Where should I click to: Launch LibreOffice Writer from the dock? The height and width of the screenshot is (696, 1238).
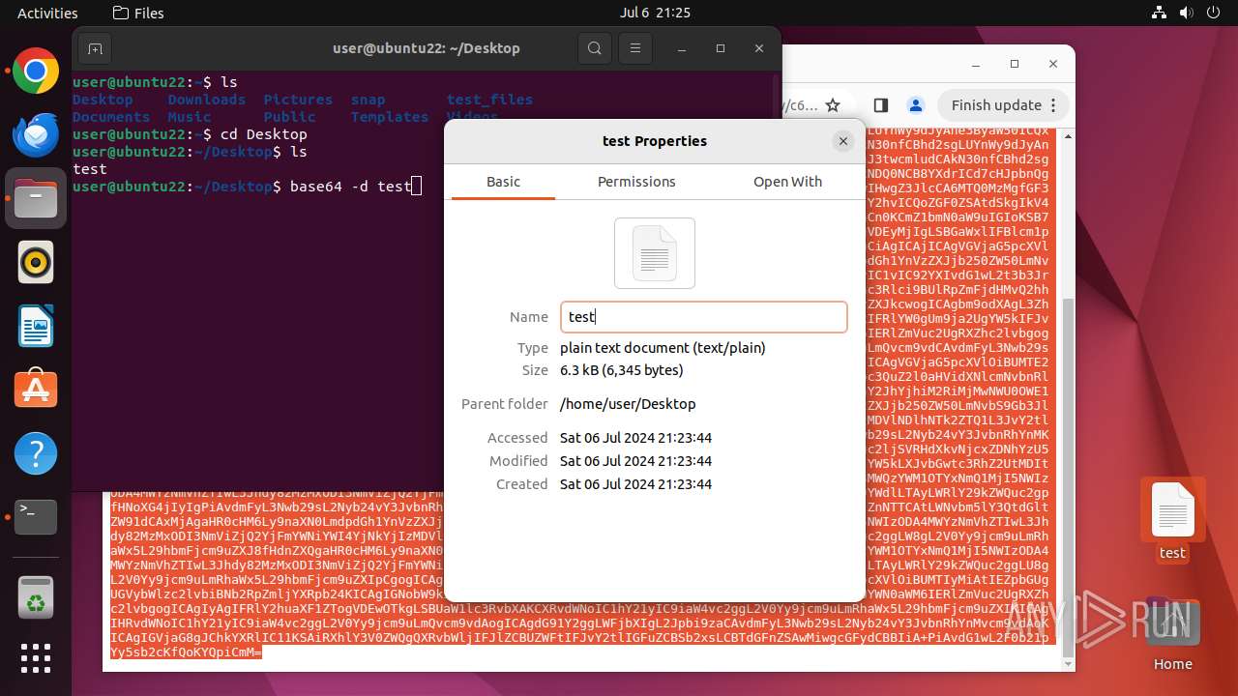36,326
